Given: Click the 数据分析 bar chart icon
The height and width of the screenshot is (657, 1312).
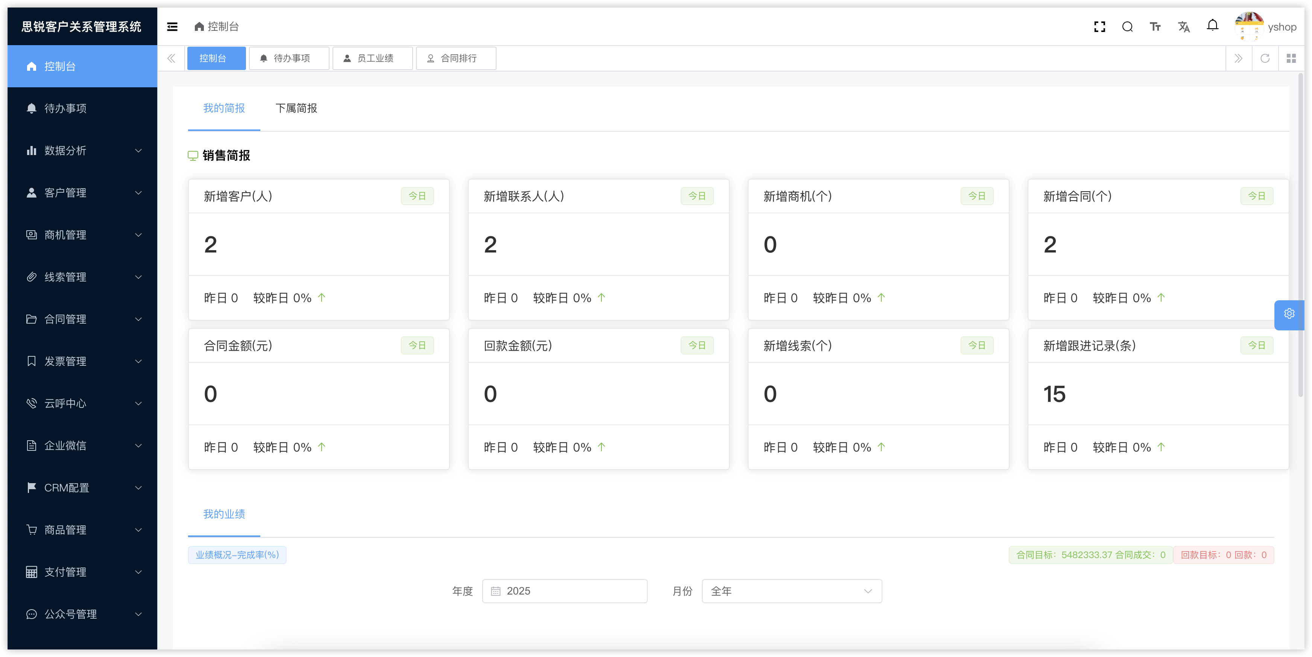Looking at the screenshot, I should tap(32, 151).
